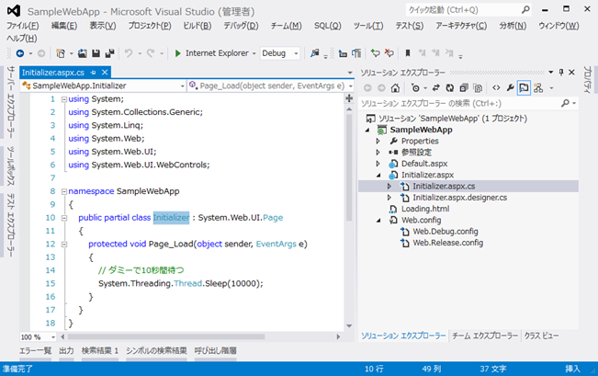Click the editor split-window handle above scrollbar
The image size is (598, 376).
pyautogui.click(x=349, y=99)
